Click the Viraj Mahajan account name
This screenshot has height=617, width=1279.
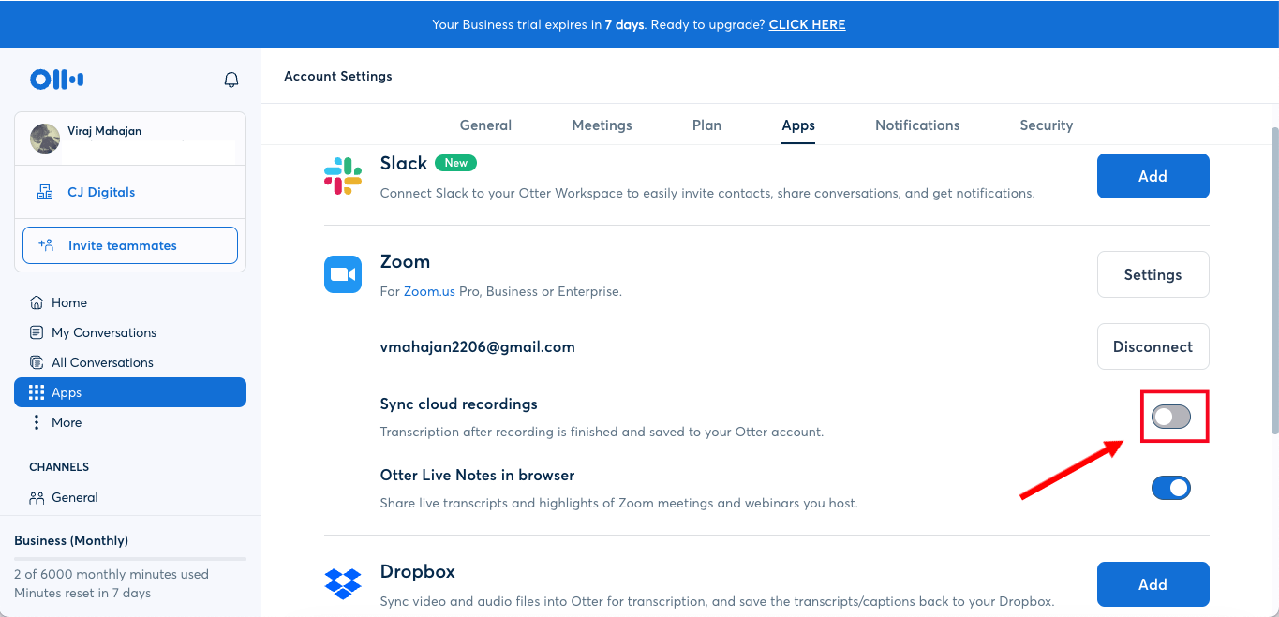(x=104, y=131)
